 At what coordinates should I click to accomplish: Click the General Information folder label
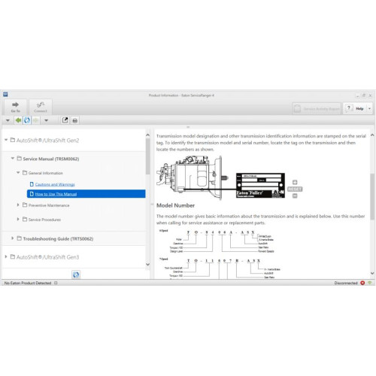point(46,173)
